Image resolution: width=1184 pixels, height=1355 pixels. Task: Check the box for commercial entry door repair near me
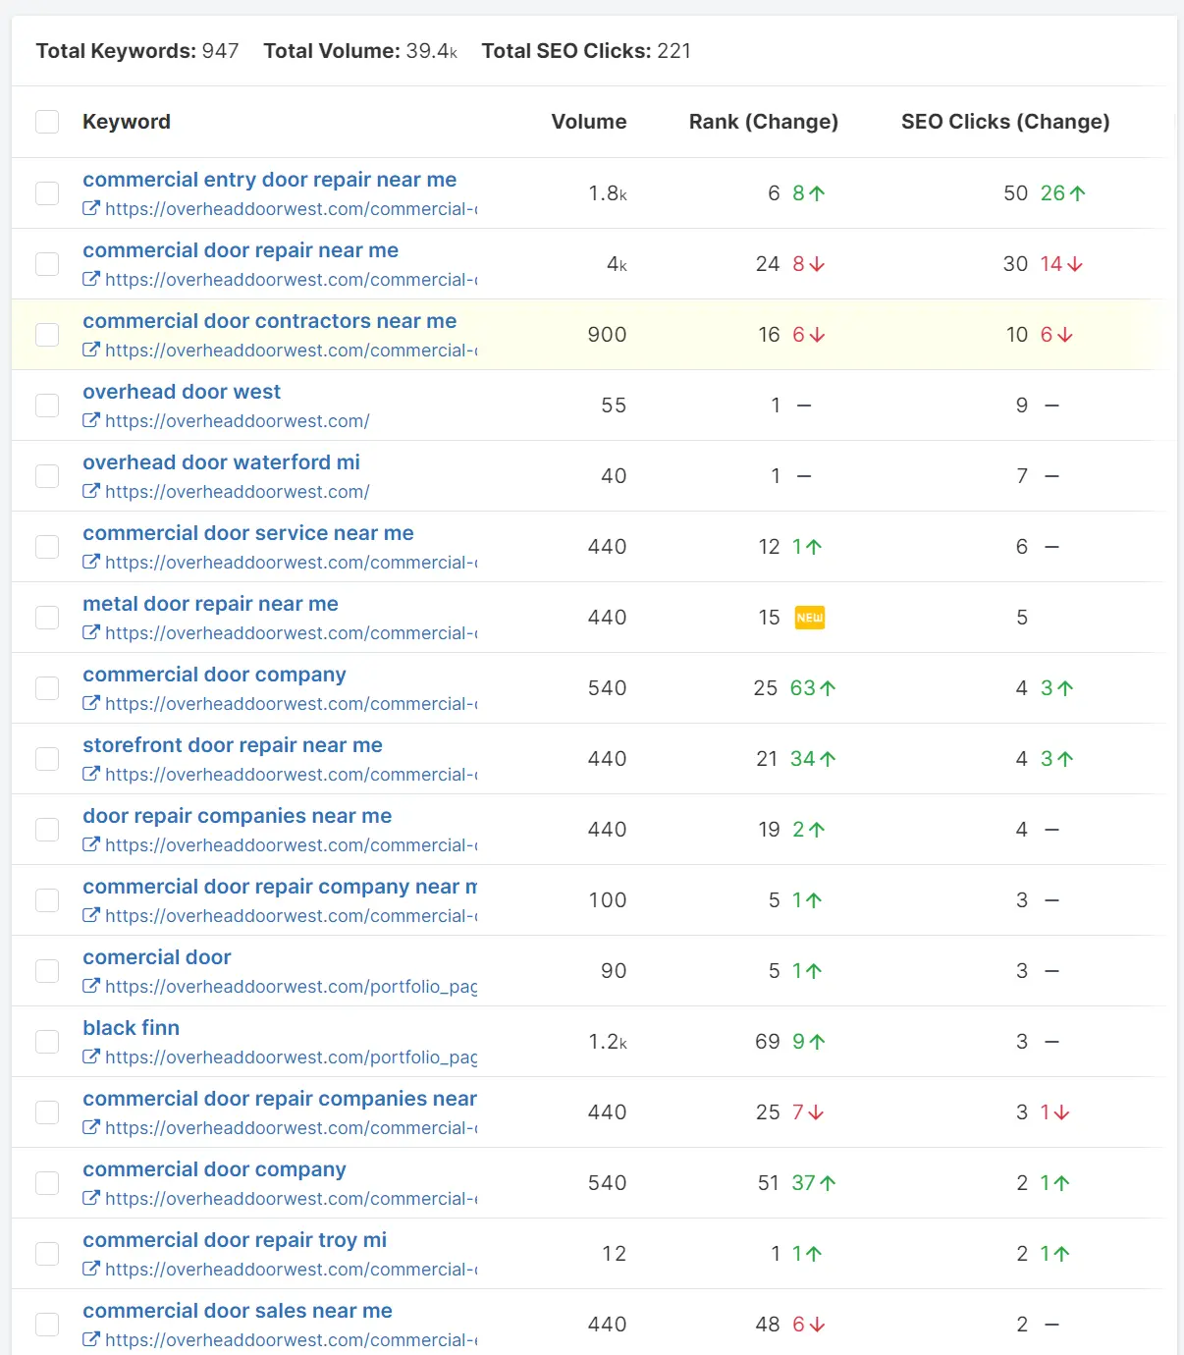(47, 193)
